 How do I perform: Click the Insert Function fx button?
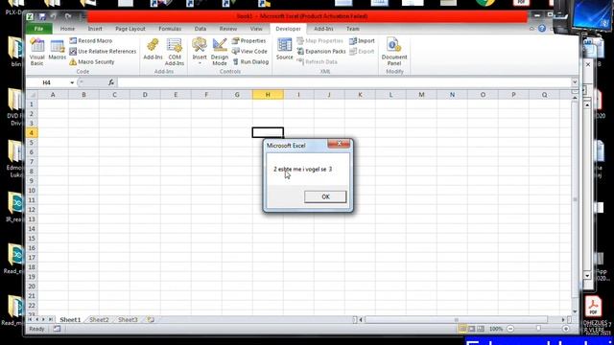click(111, 82)
